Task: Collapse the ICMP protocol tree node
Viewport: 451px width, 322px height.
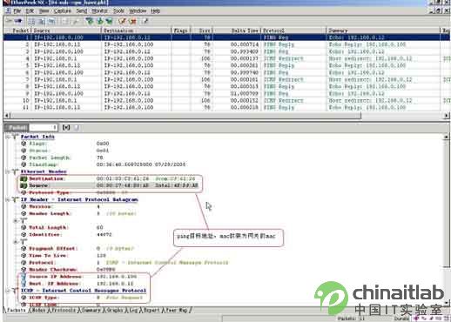Action: [x=8, y=291]
